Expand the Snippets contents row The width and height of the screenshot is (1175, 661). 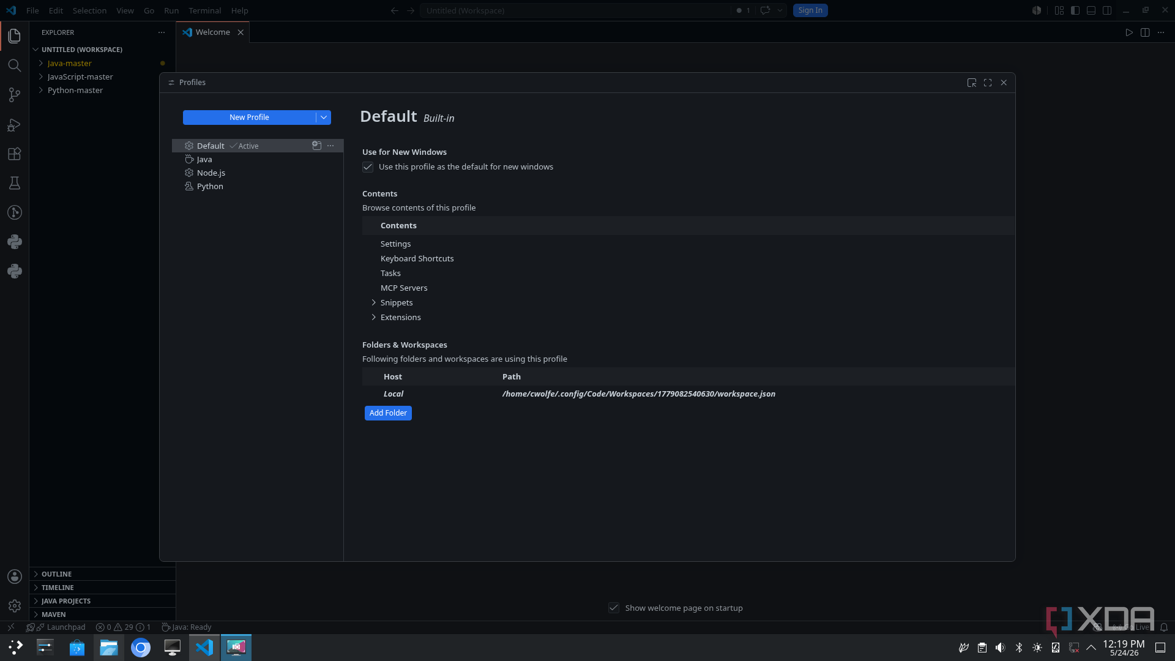(x=374, y=303)
